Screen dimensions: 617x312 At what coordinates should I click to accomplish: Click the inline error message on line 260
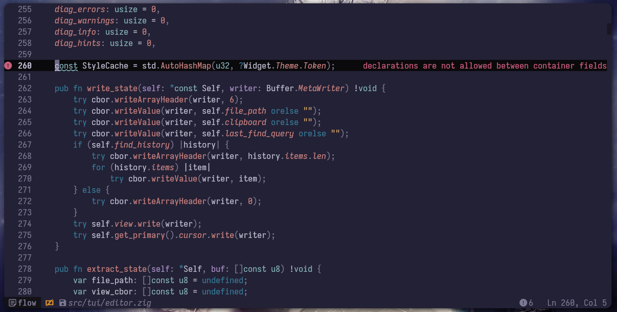[x=484, y=66]
